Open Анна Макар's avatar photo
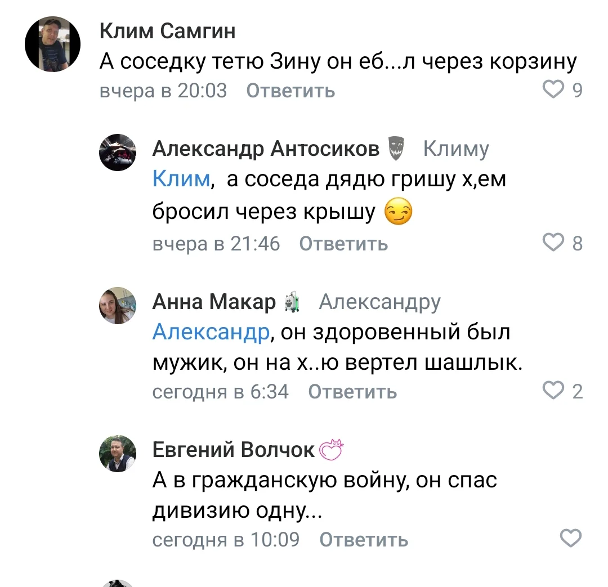This screenshot has height=587, width=608. pyautogui.click(x=117, y=306)
